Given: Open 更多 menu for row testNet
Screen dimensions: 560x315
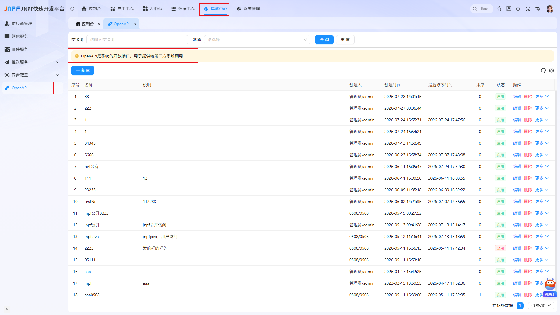Looking at the screenshot, I should (542, 202).
